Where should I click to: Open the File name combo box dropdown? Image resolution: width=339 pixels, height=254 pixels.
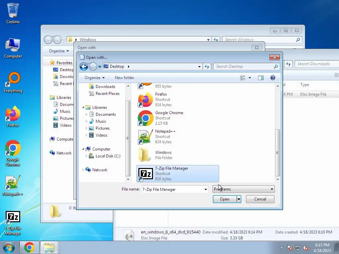pyautogui.click(x=206, y=190)
